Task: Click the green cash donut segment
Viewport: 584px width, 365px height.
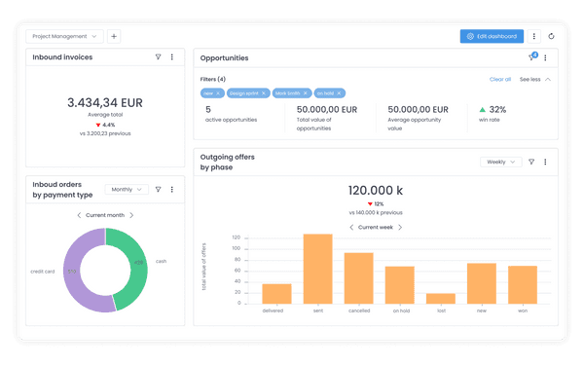Action: 138,263
